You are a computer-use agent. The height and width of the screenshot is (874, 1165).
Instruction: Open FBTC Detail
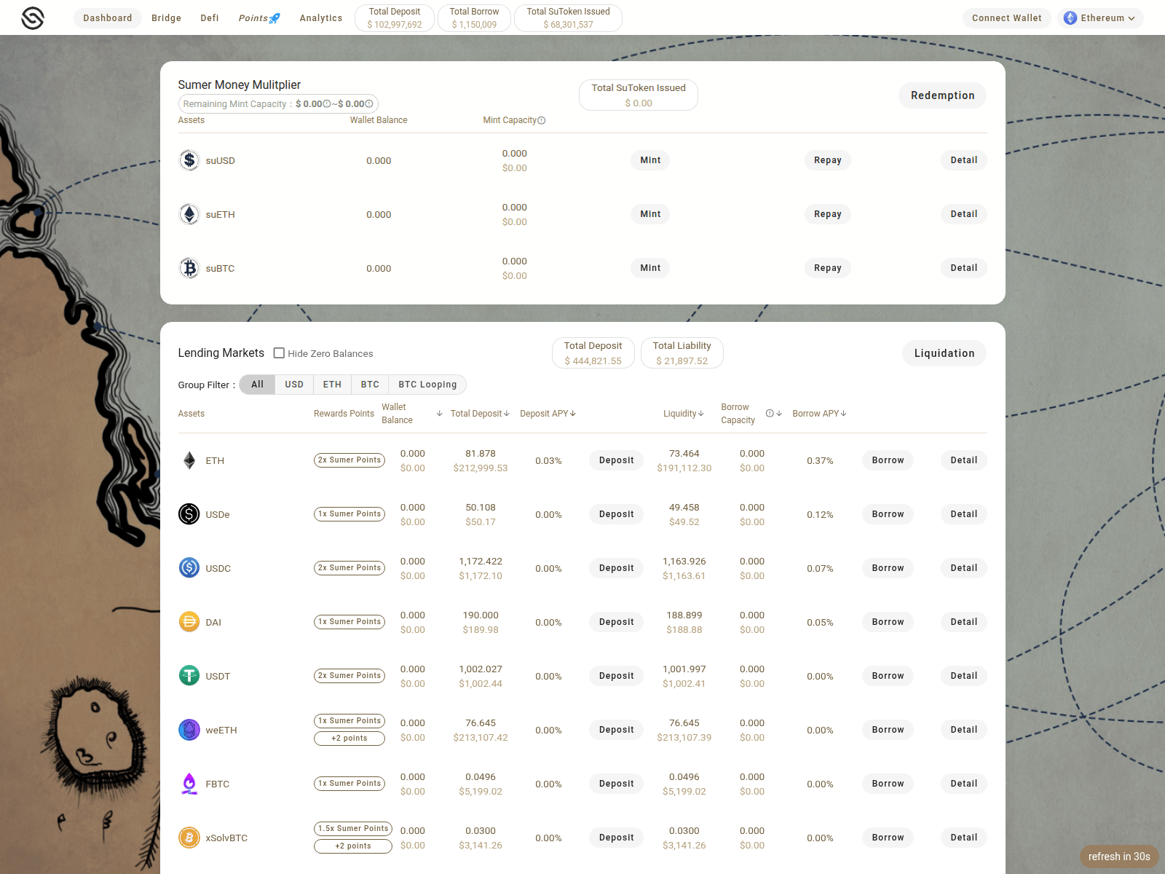[x=964, y=784]
